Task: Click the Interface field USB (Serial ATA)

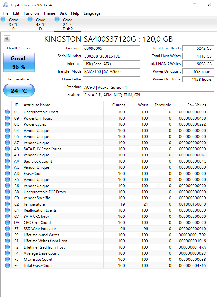Action: [111, 64]
